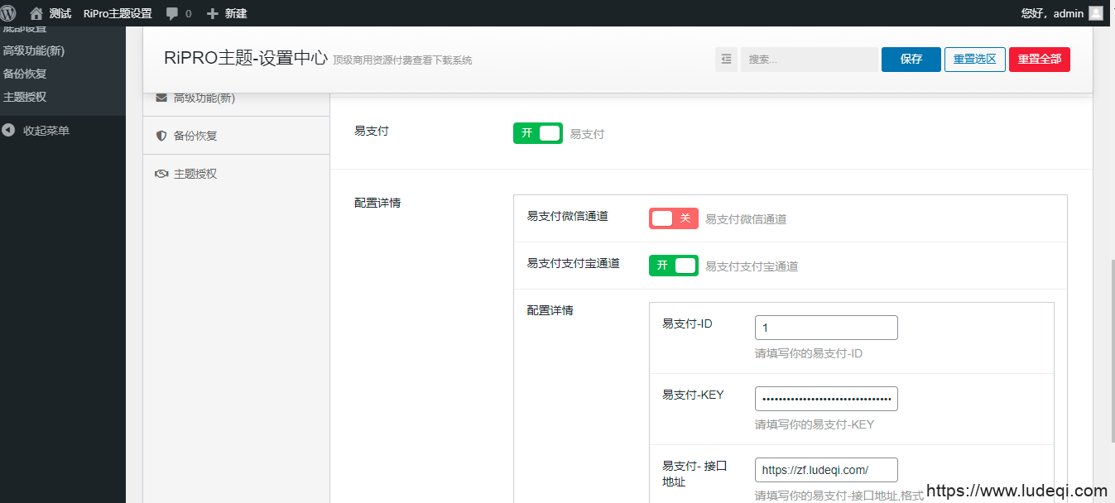Open RiPro主题设置 in the admin bar
Image resolution: width=1115 pixels, height=503 pixels.
point(118,13)
